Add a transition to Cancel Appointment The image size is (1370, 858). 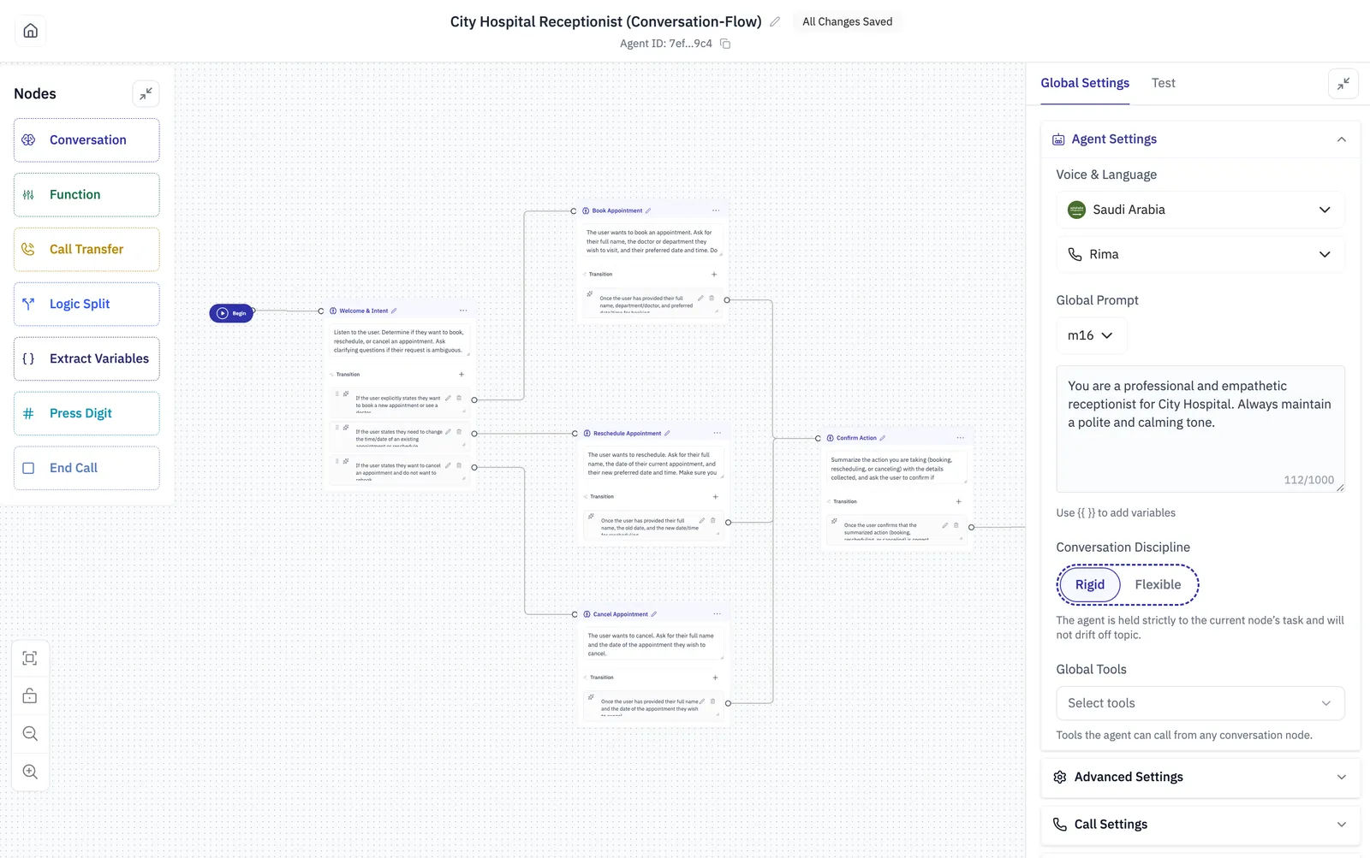[x=715, y=678]
